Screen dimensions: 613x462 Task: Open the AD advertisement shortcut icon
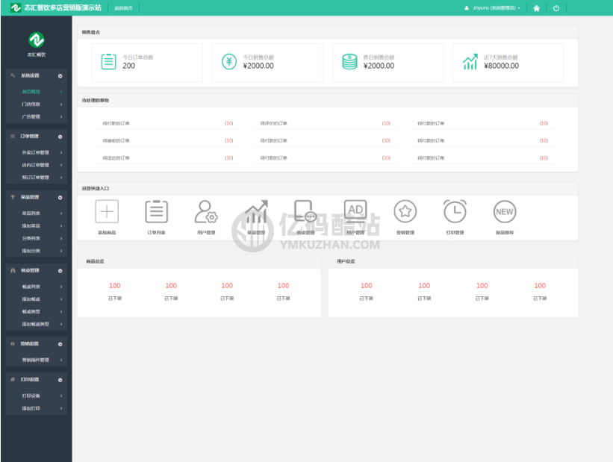(355, 211)
